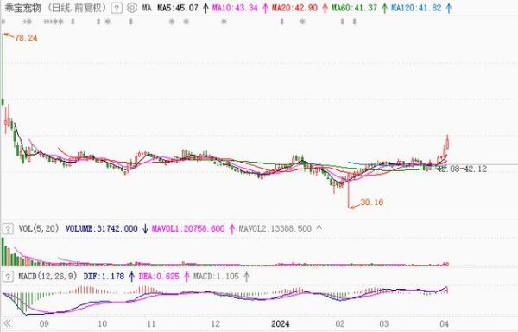The height and width of the screenshot is (332, 518).
Task: Click the 12 month mark on time axis
Action: pyautogui.click(x=215, y=323)
